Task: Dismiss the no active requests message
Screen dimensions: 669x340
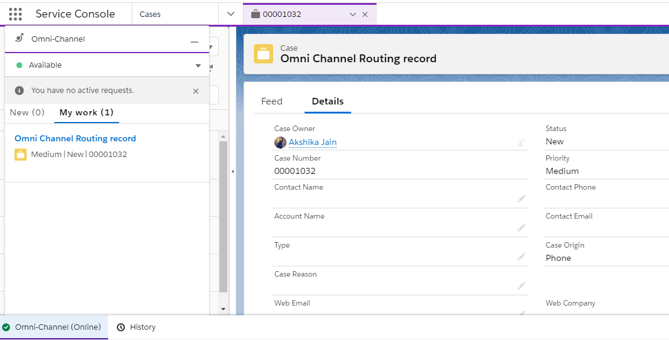Action: point(196,91)
